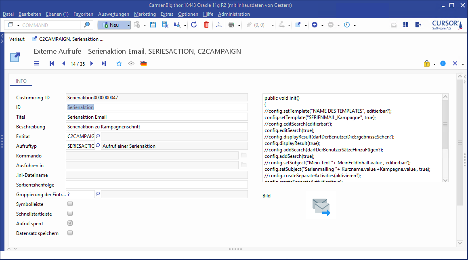Click the Neu button
468x260 pixels.
pos(111,25)
